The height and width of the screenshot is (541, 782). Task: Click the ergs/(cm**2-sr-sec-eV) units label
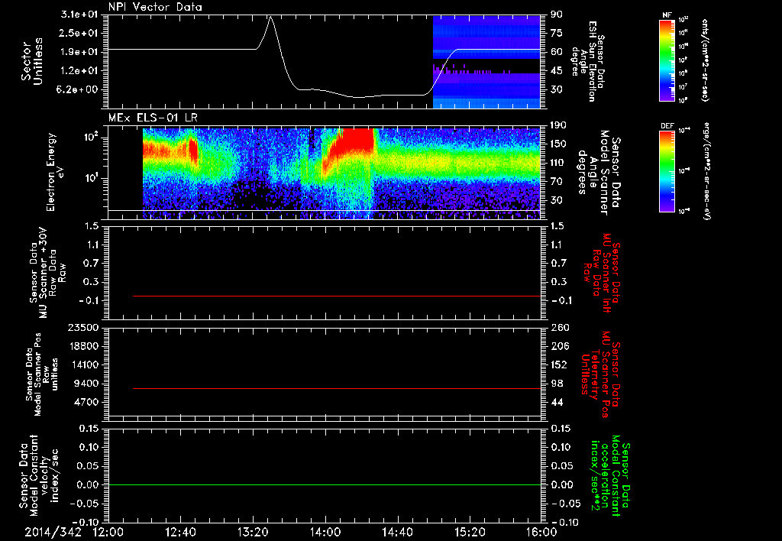tap(706, 170)
